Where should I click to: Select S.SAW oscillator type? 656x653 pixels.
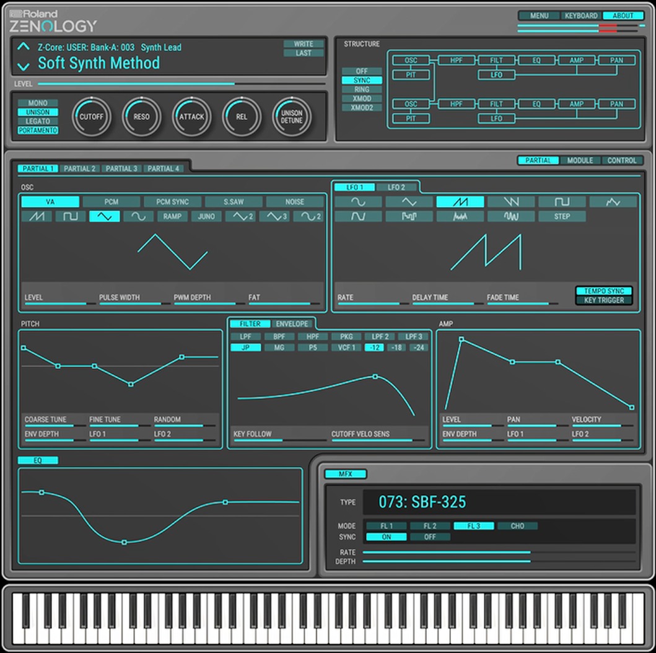pos(234,201)
